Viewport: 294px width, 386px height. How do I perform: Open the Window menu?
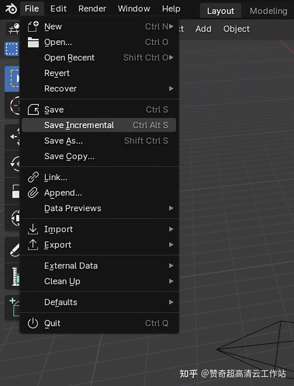134,9
